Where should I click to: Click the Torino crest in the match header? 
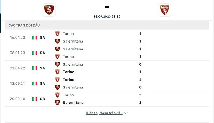click(x=165, y=10)
